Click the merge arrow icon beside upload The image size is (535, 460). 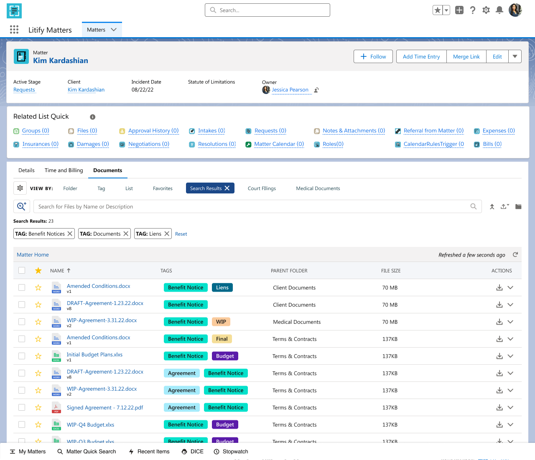click(492, 206)
